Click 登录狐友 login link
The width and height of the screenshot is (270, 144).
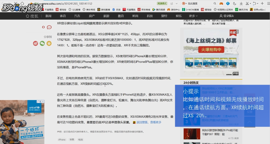(227, 16)
